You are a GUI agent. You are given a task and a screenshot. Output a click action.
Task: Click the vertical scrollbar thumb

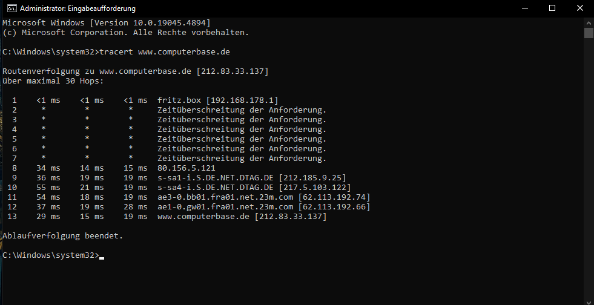589,33
